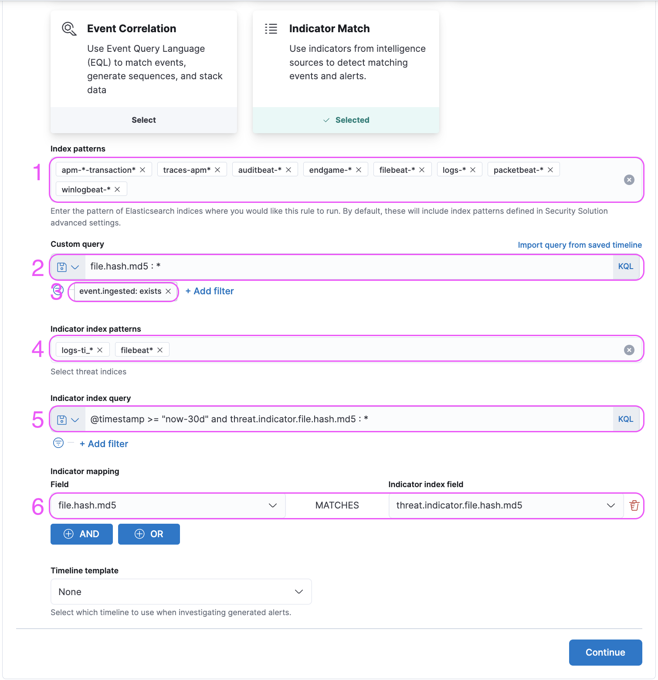658x680 pixels.
Task: Delete the event.ingested exists filter
Action: coord(168,291)
